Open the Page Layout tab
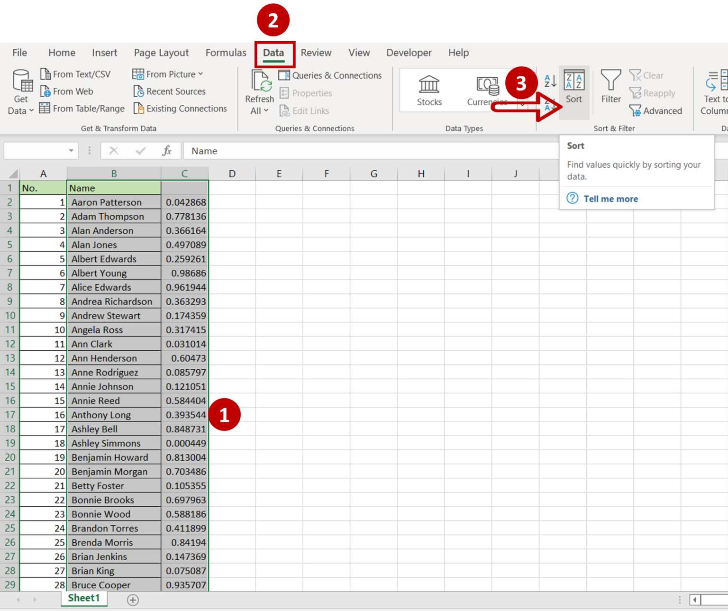 161,53
